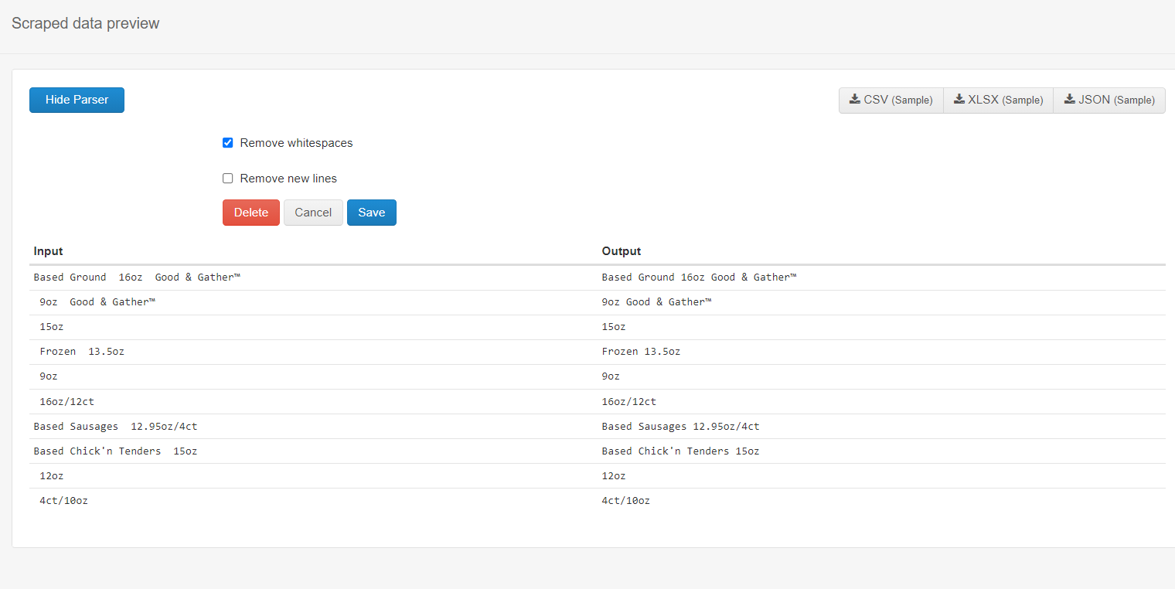Click the JSON download icon
The image size is (1175, 589).
coord(1070,99)
